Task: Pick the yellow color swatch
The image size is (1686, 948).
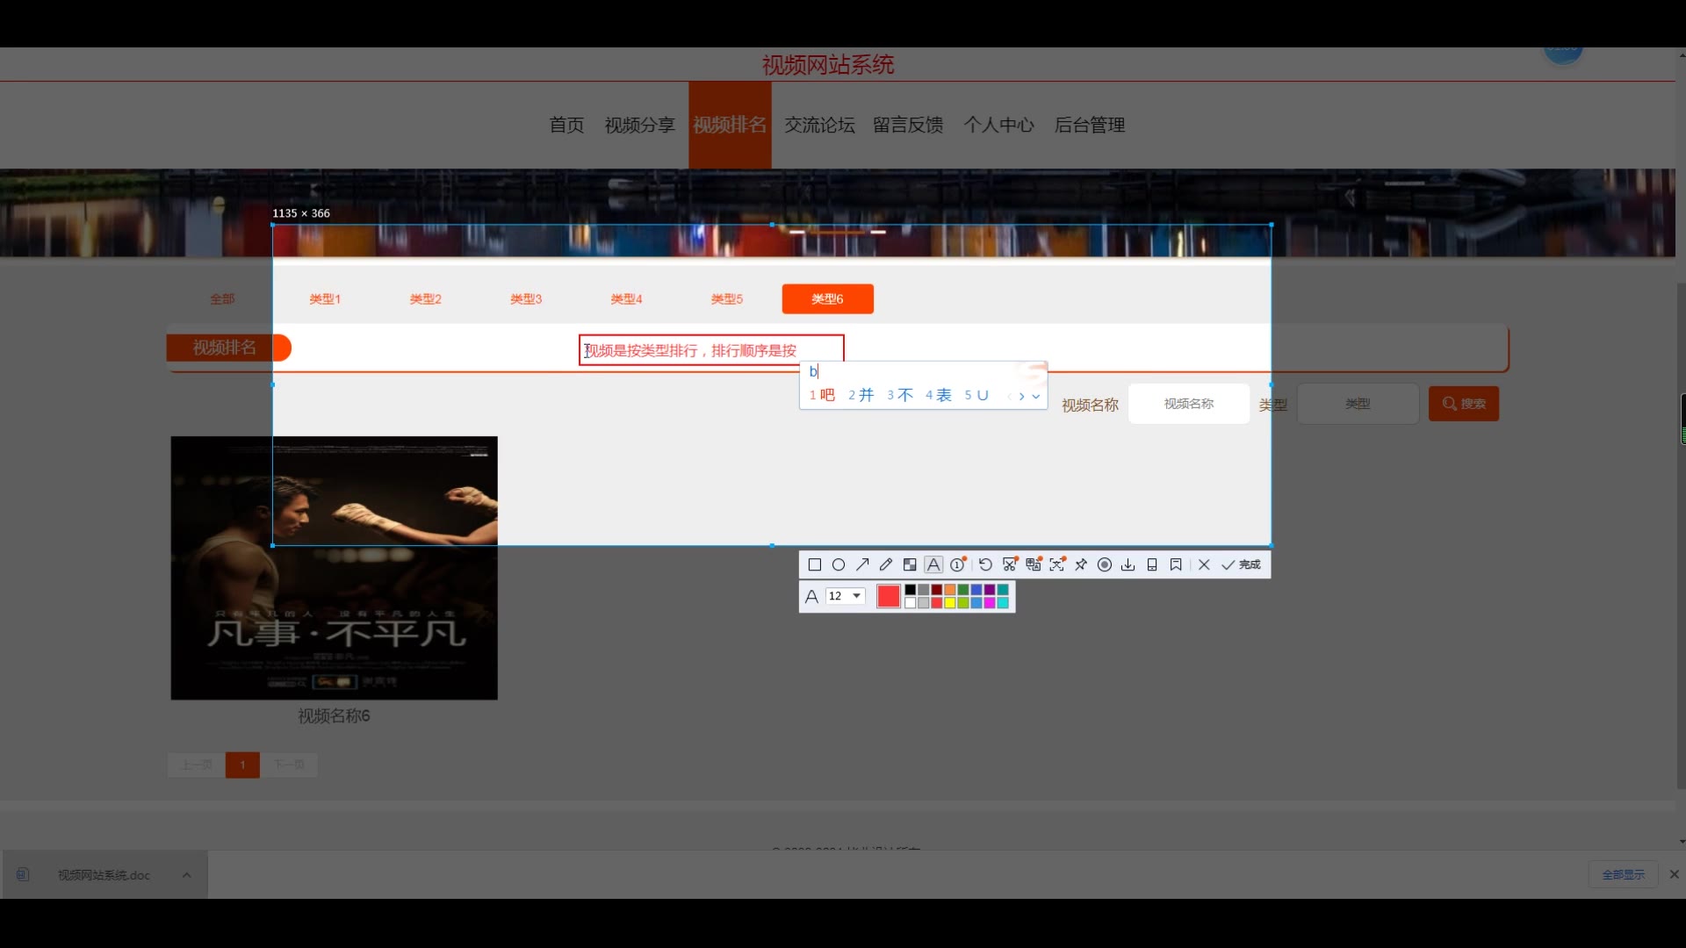Action: 950,603
